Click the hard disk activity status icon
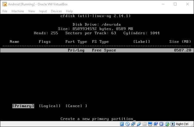This screenshot has width=194, height=127. point(122,124)
